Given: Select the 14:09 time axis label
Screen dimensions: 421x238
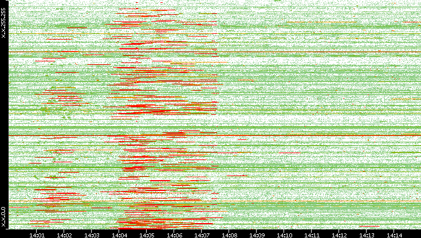Looking at the screenshot, I should click(257, 235).
